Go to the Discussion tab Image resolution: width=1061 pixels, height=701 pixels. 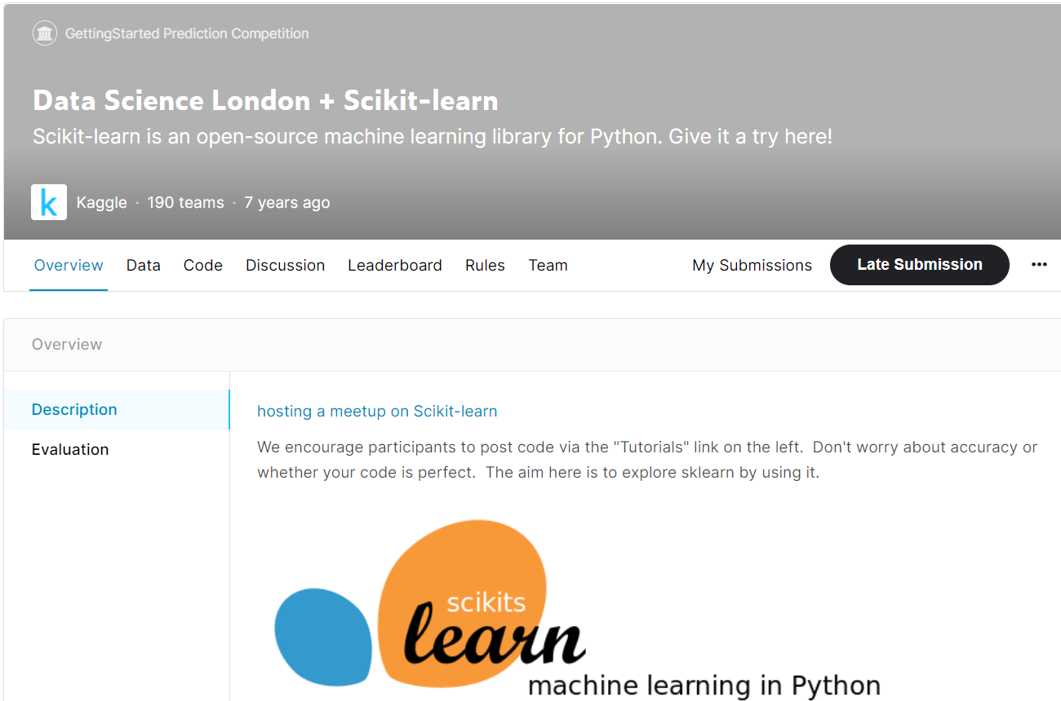click(286, 265)
